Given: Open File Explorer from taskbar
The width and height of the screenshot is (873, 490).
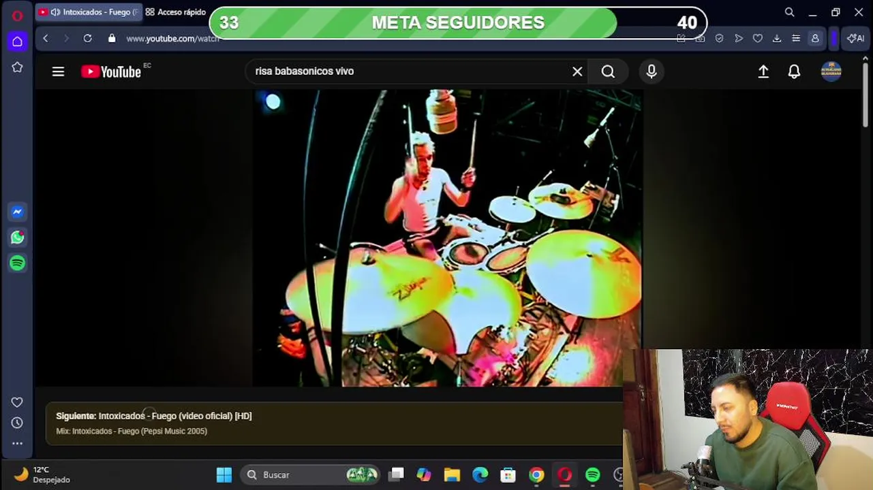Looking at the screenshot, I should tap(452, 475).
